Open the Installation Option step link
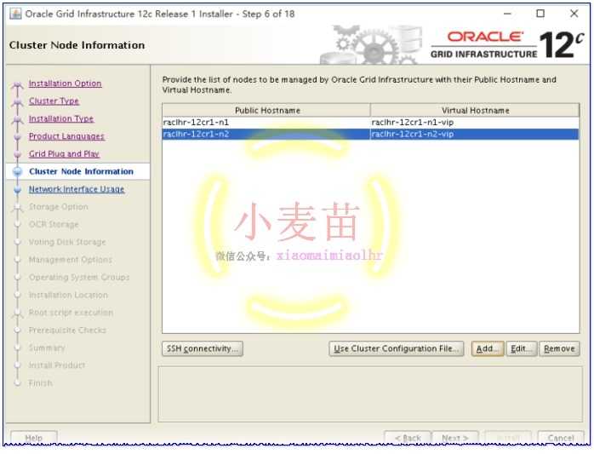Viewport: 594px width, 454px height. click(66, 83)
